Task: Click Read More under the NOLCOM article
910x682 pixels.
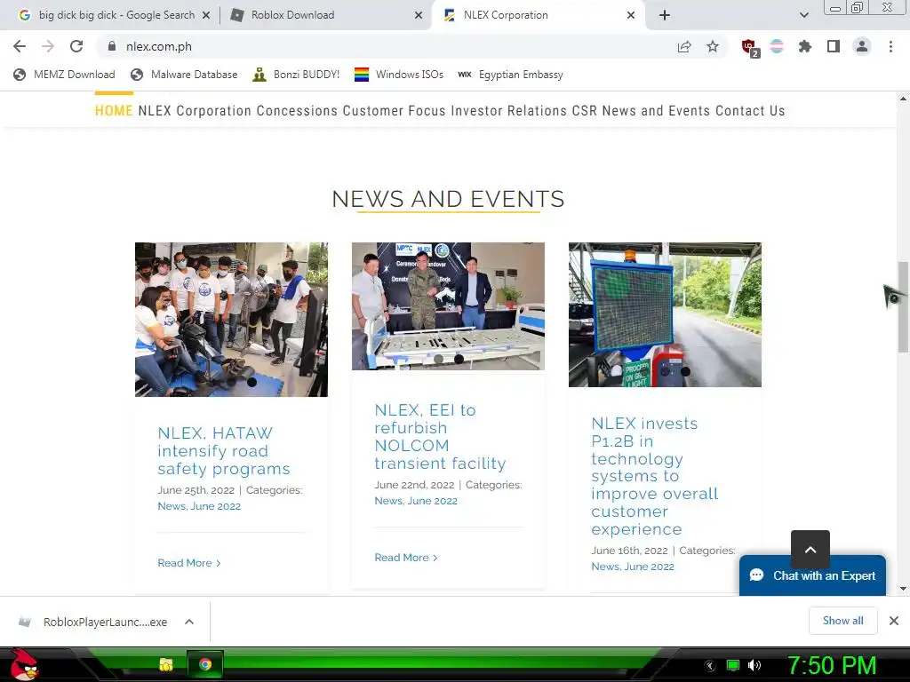Action: (405, 558)
